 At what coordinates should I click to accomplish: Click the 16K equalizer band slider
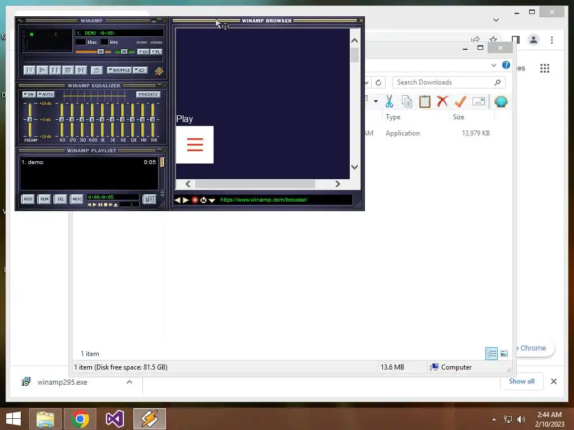pos(152,120)
